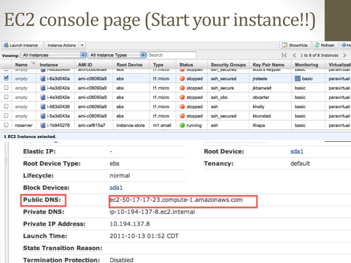351x263 pixels.
Task: Expand the Instance Actions dropdown arrow
Action: (x=82, y=45)
